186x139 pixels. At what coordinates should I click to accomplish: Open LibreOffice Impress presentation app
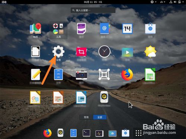(58, 97)
